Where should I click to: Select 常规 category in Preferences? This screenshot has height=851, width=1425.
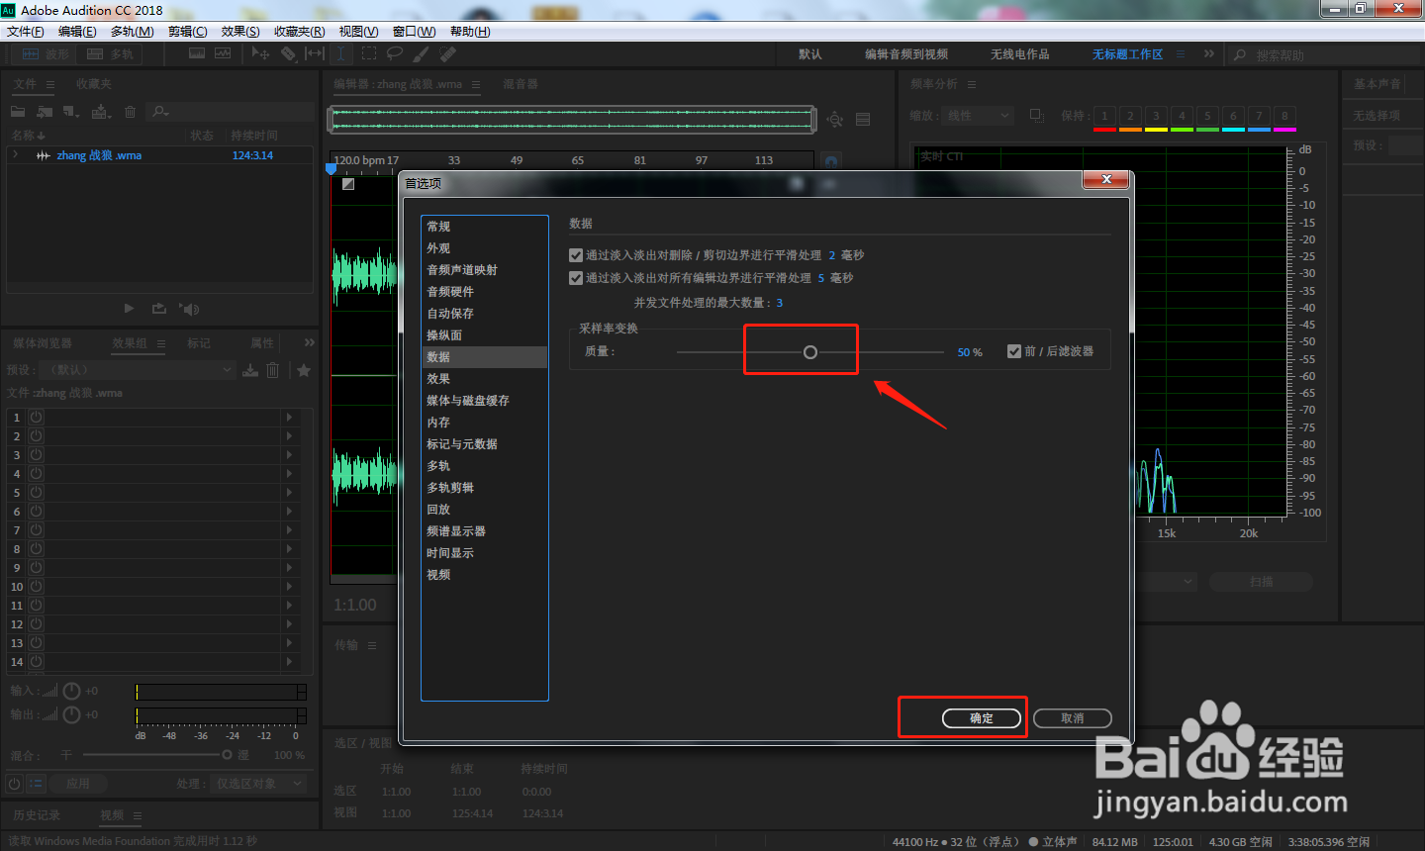point(484,227)
